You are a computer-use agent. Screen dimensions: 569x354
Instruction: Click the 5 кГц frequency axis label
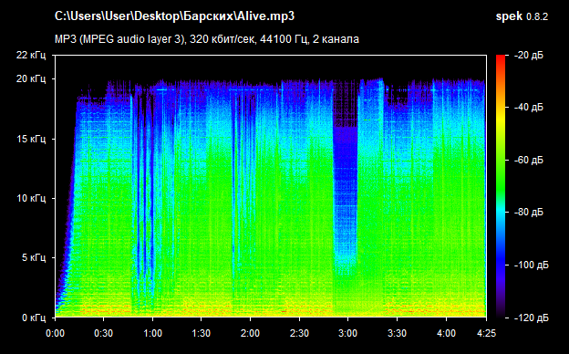tap(34, 258)
